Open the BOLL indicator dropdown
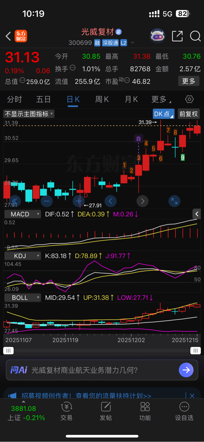The height and width of the screenshot is (442, 204). pyautogui.click(x=23, y=298)
